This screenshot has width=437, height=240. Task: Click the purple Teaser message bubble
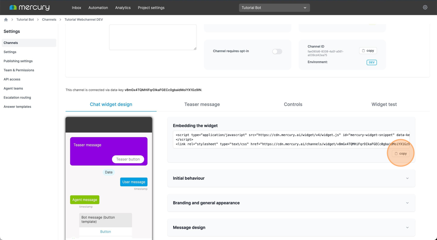tap(109, 151)
